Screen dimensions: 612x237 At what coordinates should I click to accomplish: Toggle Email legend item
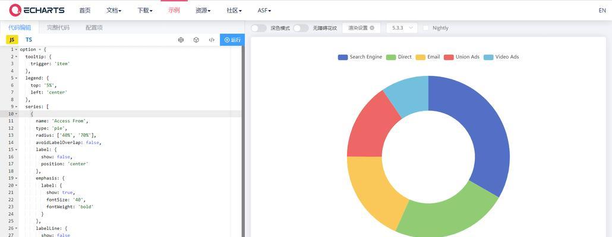tap(428, 57)
